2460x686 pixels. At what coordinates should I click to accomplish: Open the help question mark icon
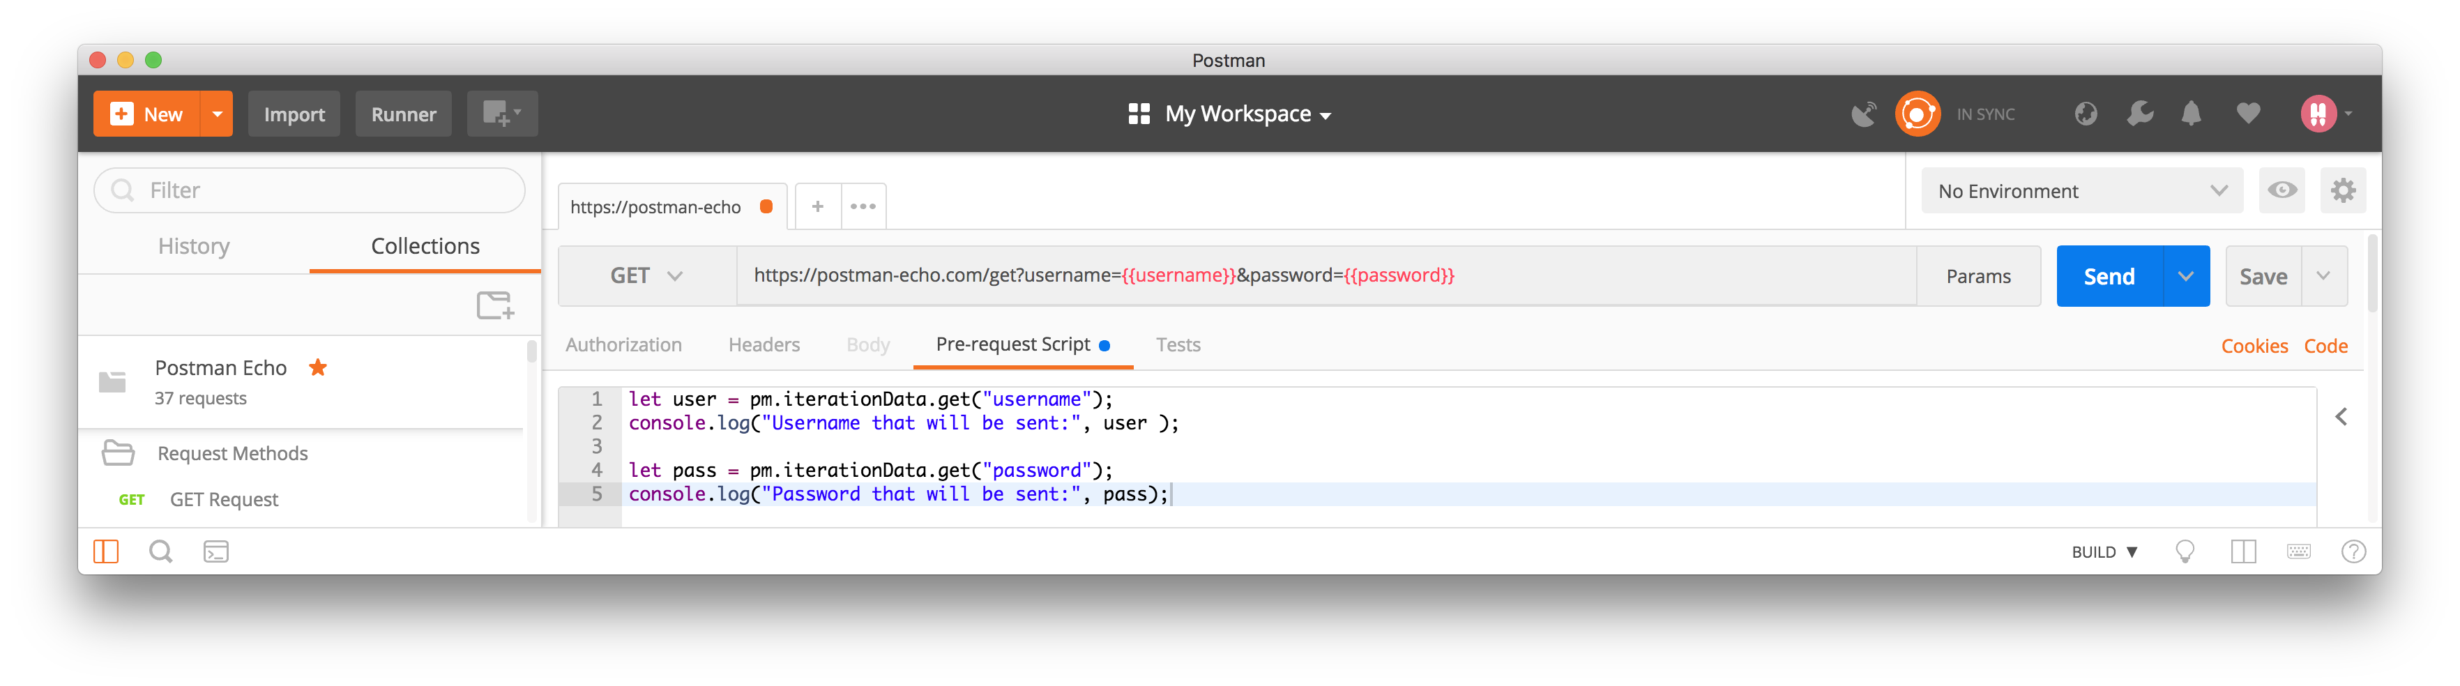2353,551
